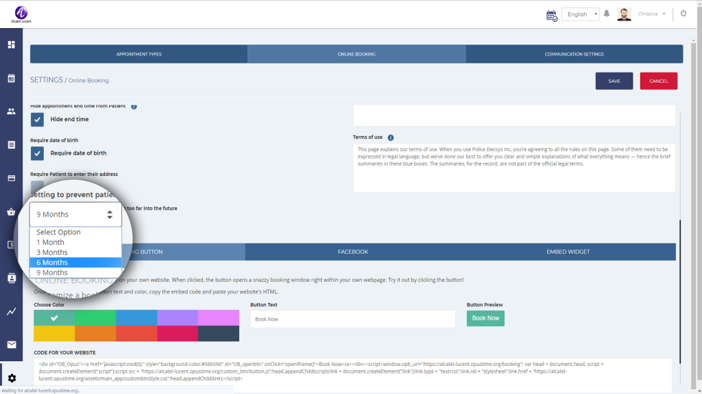Choose the crimson color swatch
The height and width of the screenshot is (394, 702).
point(178,334)
